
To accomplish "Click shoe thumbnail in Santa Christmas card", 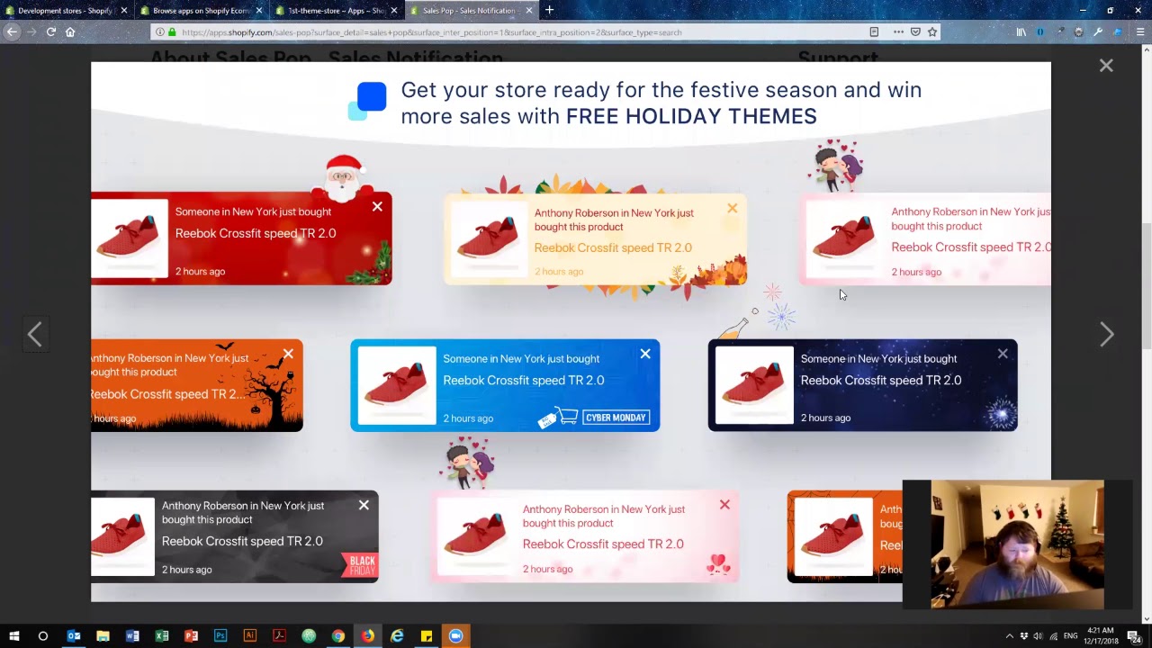I will (x=129, y=238).
